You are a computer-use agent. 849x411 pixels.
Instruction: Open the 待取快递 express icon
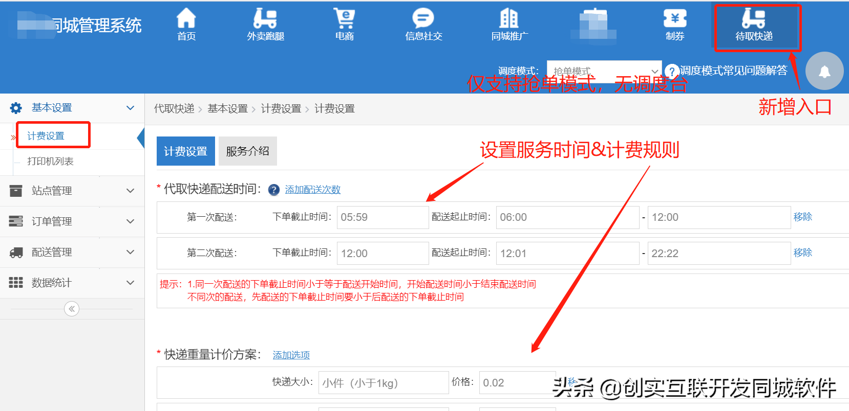(x=754, y=19)
